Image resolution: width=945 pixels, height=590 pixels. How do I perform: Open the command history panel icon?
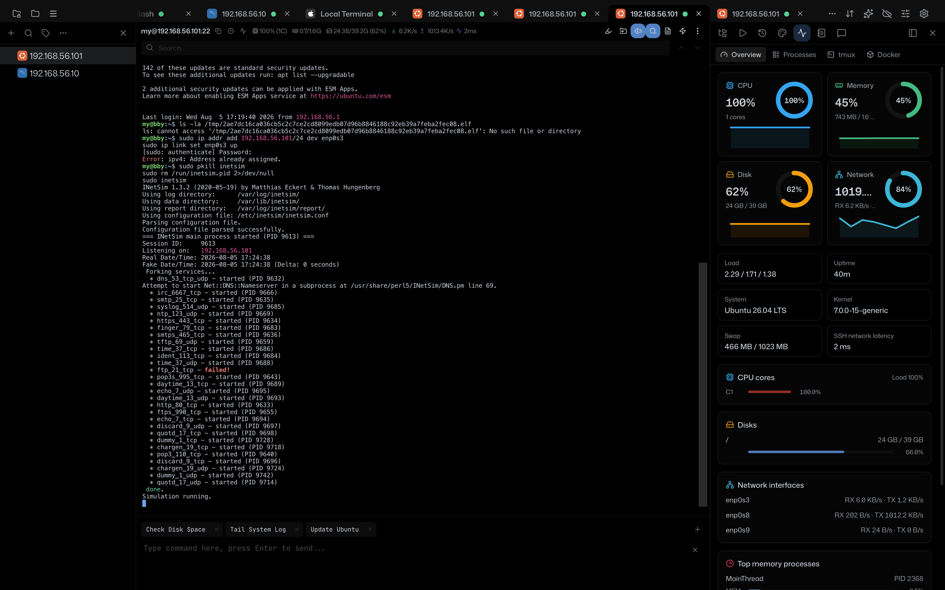pyautogui.click(x=762, y=33)
